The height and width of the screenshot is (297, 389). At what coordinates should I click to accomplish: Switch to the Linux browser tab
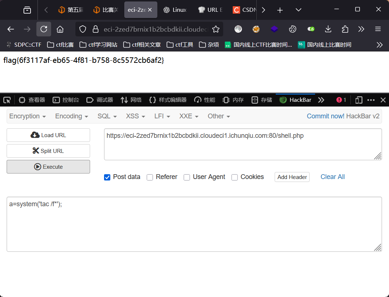click(175, 10)
